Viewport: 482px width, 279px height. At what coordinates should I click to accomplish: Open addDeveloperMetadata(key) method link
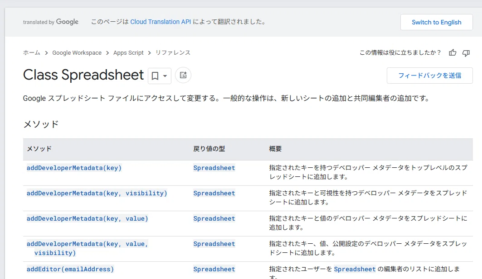[x=74, y=168]
